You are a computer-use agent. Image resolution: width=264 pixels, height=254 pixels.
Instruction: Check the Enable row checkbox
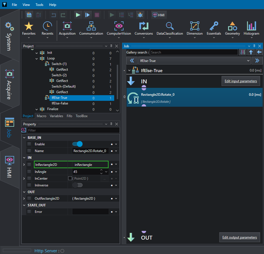pos(29,144)
